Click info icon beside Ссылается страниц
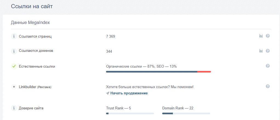Screen dimensions: 280x120 coord(14,37)
